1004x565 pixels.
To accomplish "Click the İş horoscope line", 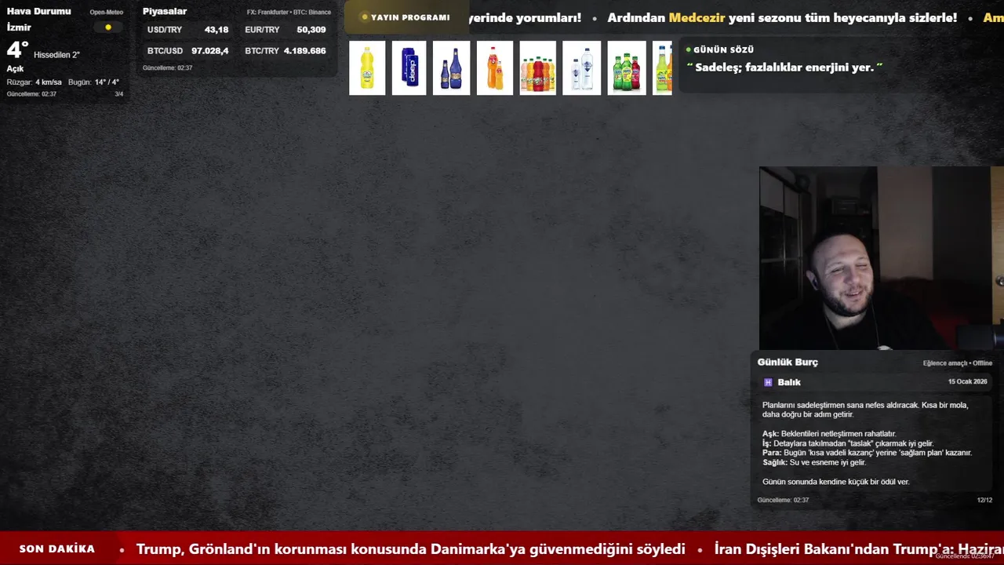I will [x=848, y=443].
